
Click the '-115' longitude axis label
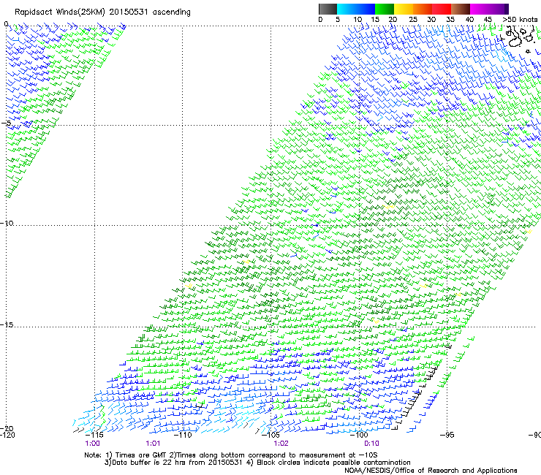pyautogui.click(x=94, y=435)
